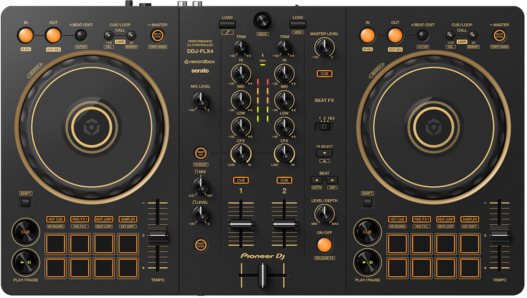Tap first performance pad on right deck
The width and height of the screenshot is (527, 298).
pyautogui.click(x=397, y=244)
